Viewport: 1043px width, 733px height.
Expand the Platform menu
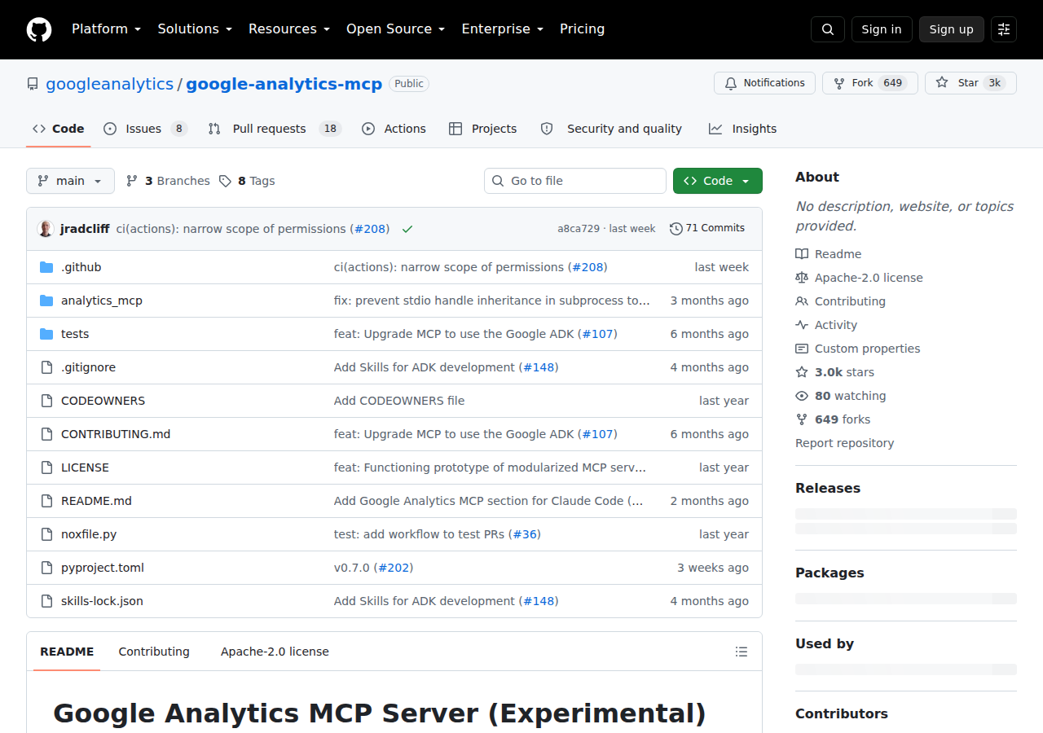107,29
